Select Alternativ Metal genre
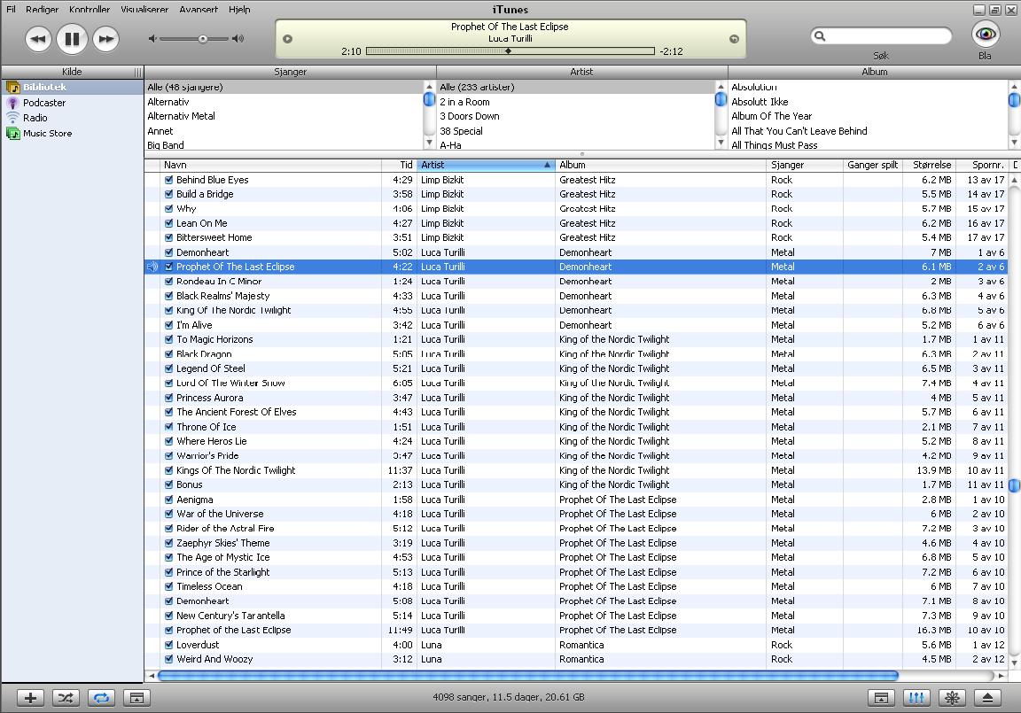Screen dimensions: 1021x713 tap(284, 116)
